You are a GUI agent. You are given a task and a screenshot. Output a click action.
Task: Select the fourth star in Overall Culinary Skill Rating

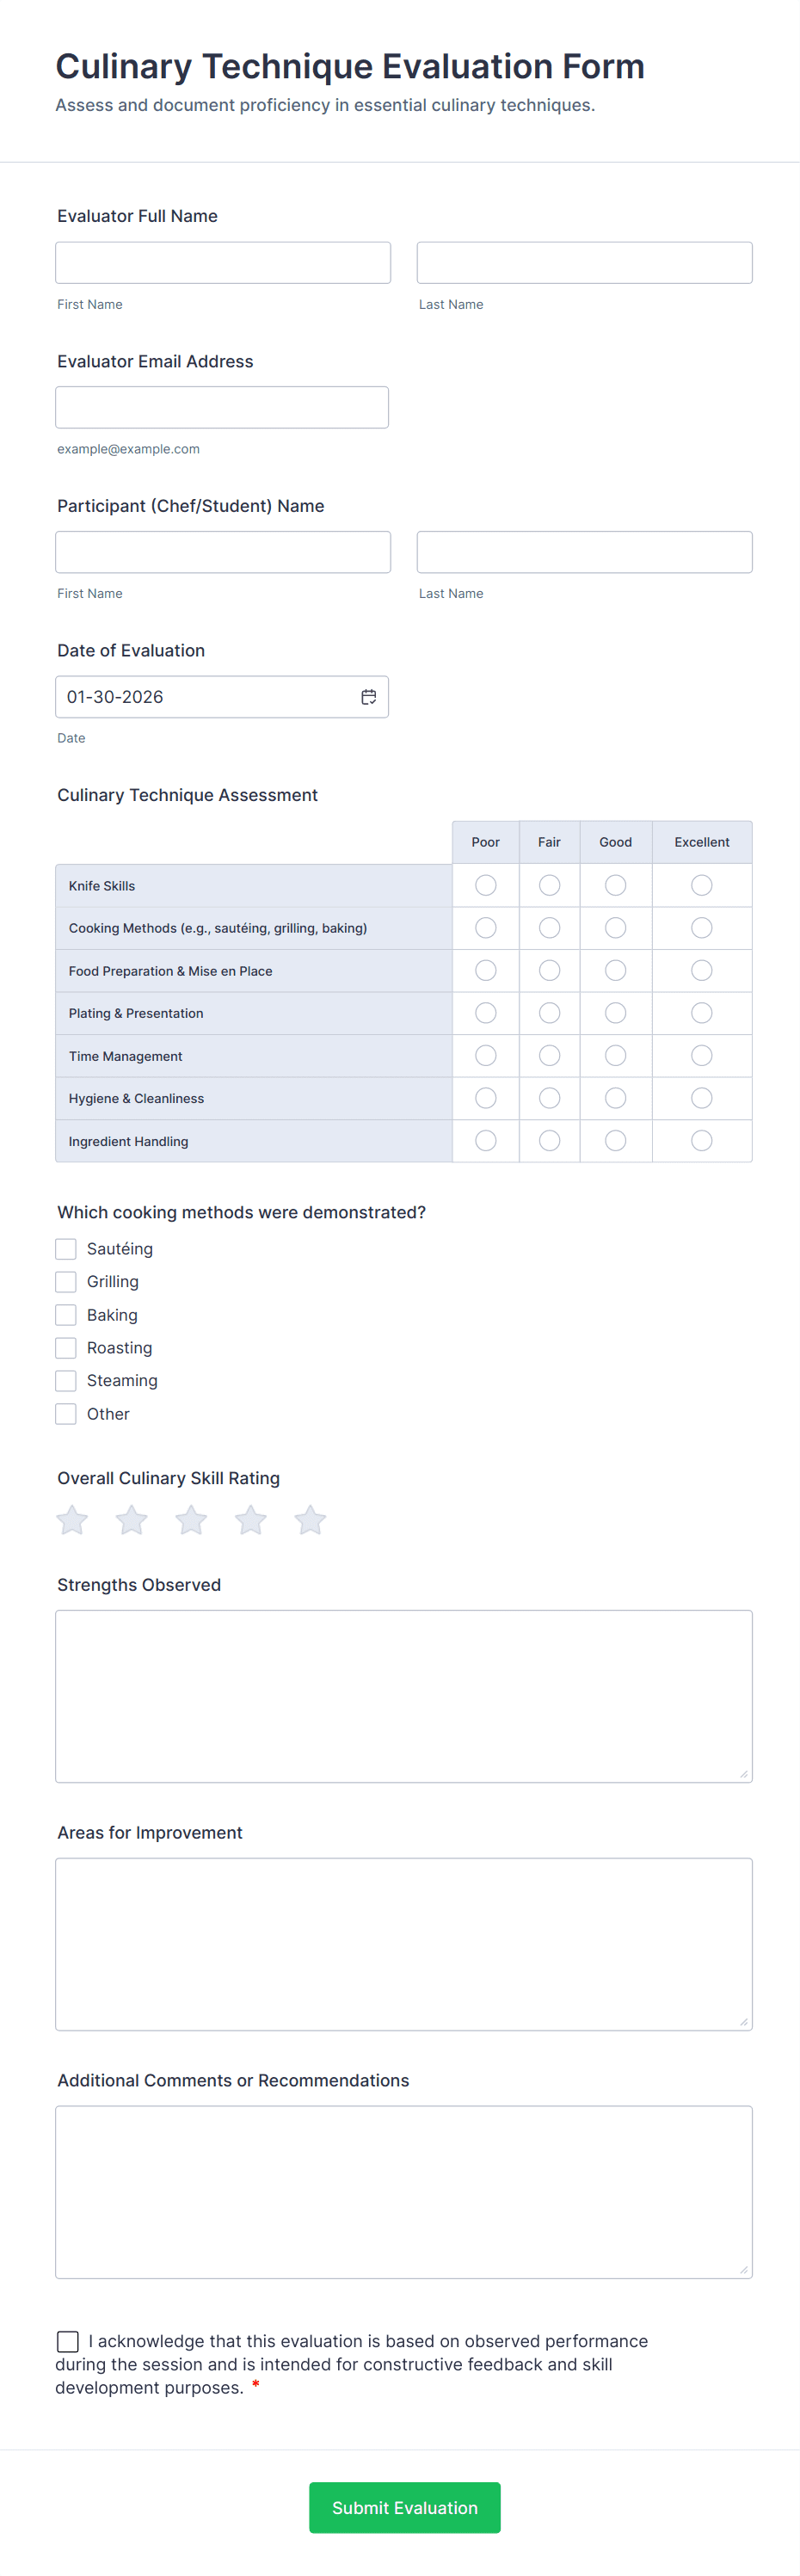click(x=250, y=1520)
